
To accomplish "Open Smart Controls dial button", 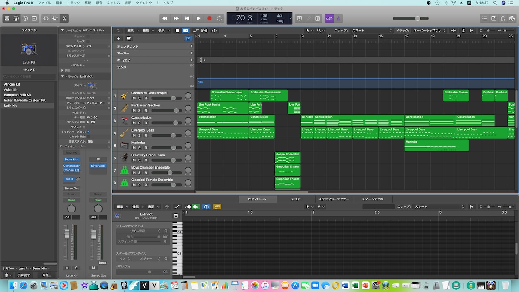I will click(46, 18).
